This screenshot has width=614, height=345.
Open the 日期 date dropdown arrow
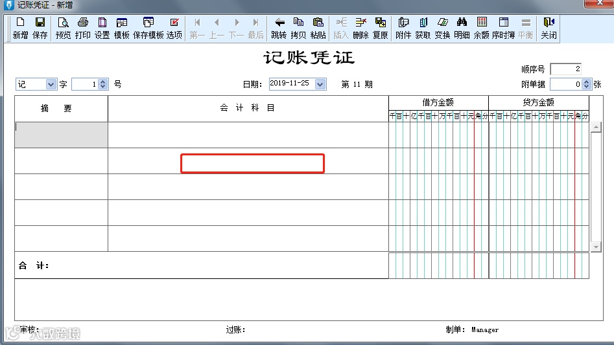[x=320, y=84]
